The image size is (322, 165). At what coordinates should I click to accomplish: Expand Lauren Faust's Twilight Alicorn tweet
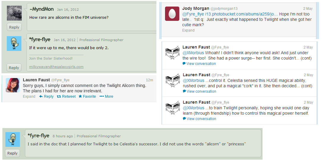29,96
